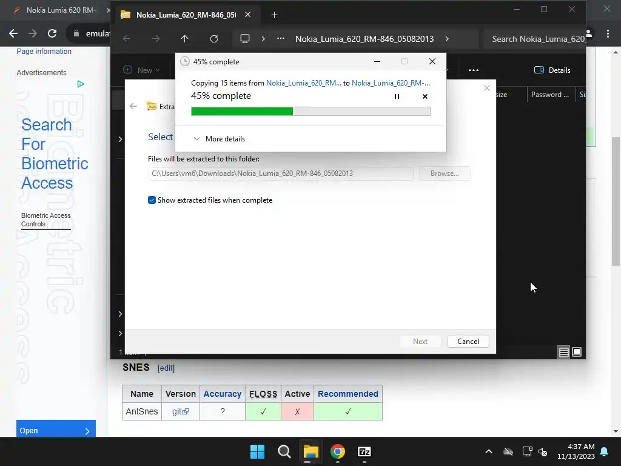621x466 pixels.
Task: Pause the file copy operation
Action: [397, 96]
